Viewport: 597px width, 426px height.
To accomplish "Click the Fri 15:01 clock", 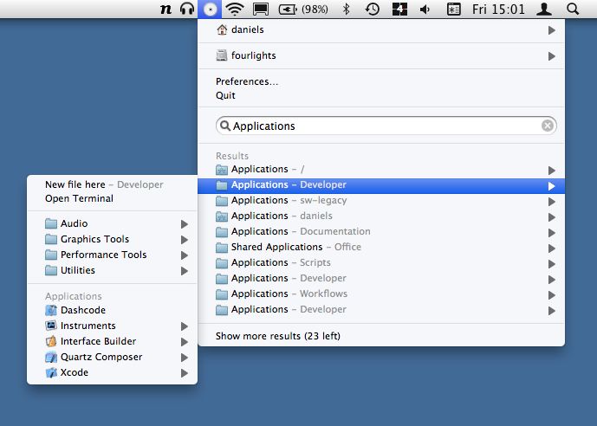I will (498, 9).
